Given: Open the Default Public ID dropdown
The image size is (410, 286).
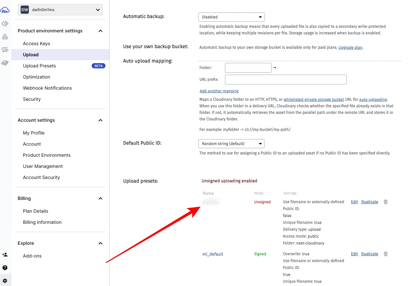Looking at the screenshot, I should [232, 144].
